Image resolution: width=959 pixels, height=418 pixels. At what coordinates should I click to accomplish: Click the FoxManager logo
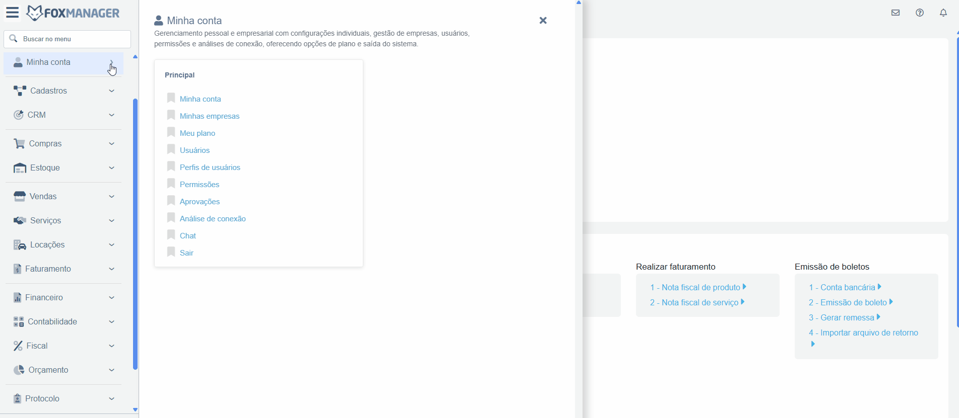74,13
